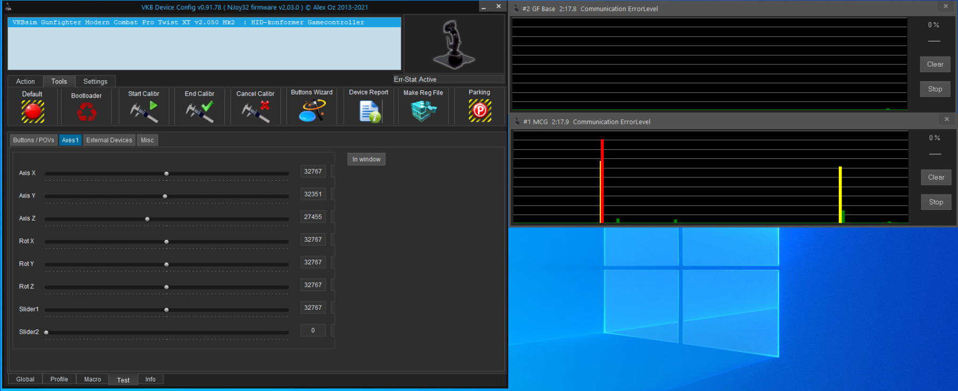The image size is (958, 391).
Task: Click the In window button
Action: pos(366,159)
